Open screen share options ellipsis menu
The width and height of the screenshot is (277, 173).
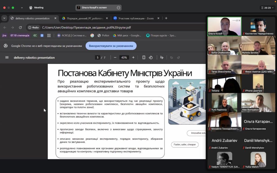[118, 8]
